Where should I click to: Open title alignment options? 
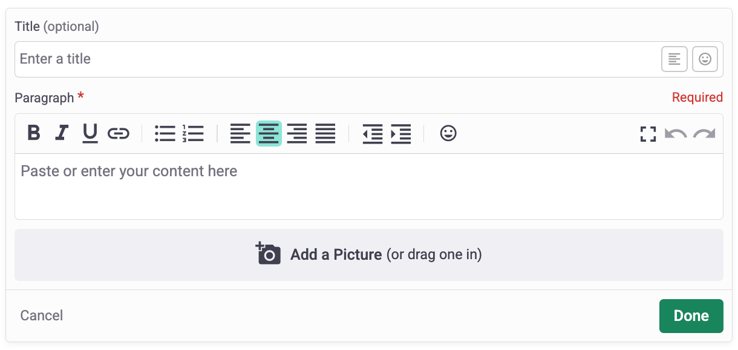pos(674,59)
